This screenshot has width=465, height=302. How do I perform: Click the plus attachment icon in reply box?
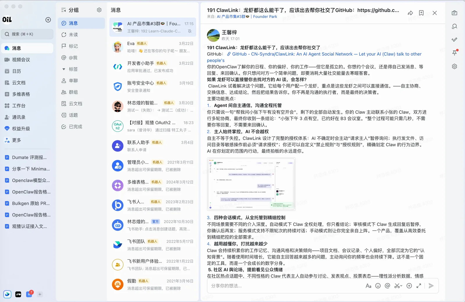[409, 286]
